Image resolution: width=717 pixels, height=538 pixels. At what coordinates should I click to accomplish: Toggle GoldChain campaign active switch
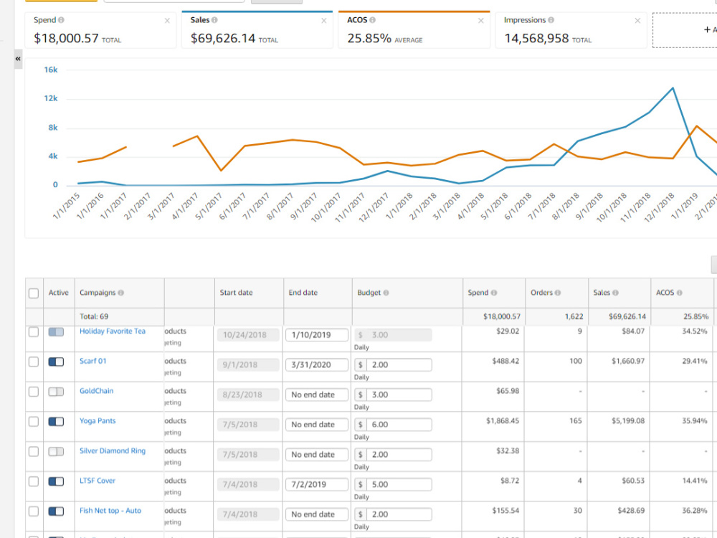[56, 392]
